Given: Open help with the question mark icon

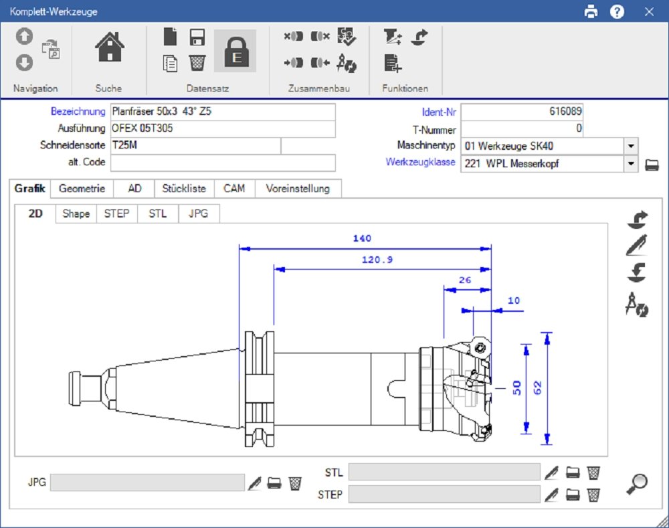Looking at the screenshot, I should (x=617, y=11).
